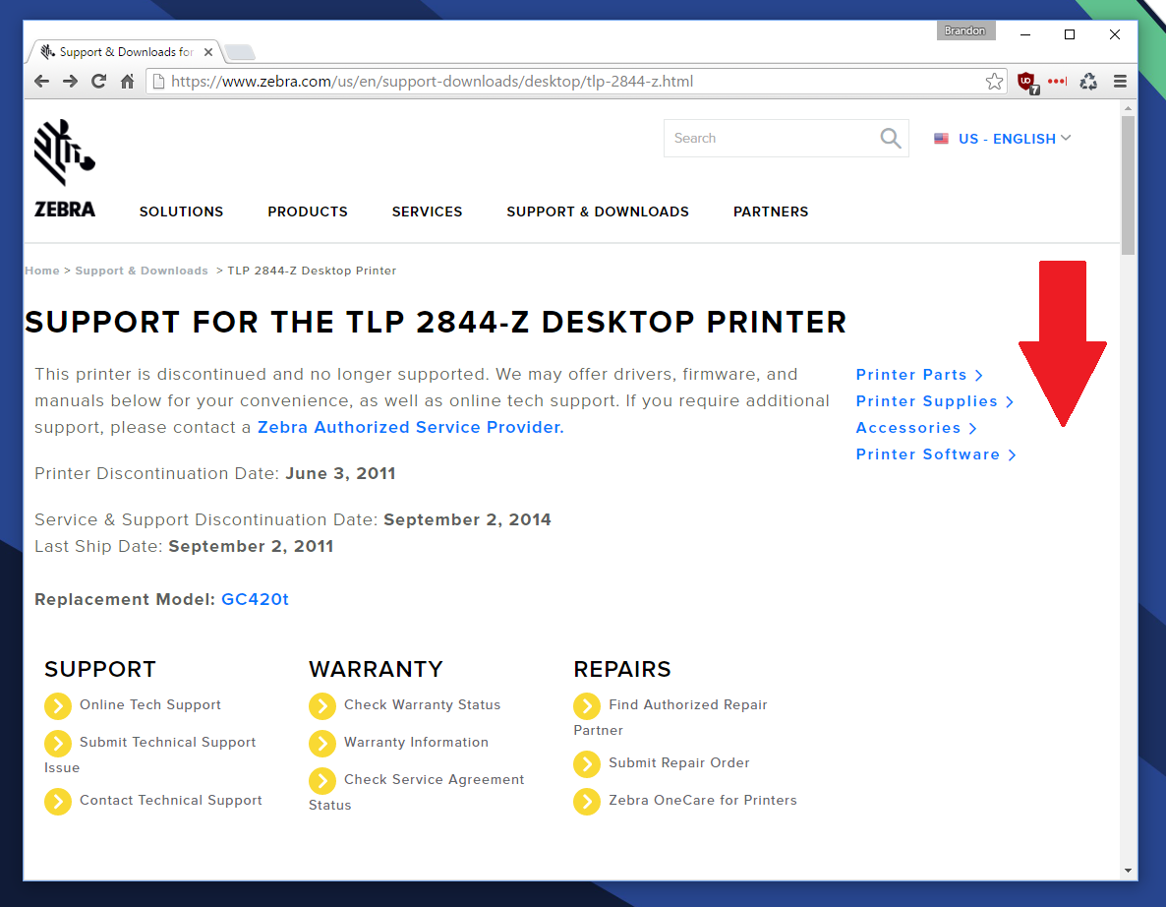Open the browser home page
Screen dimensions: 1166x907
point(127,81)
